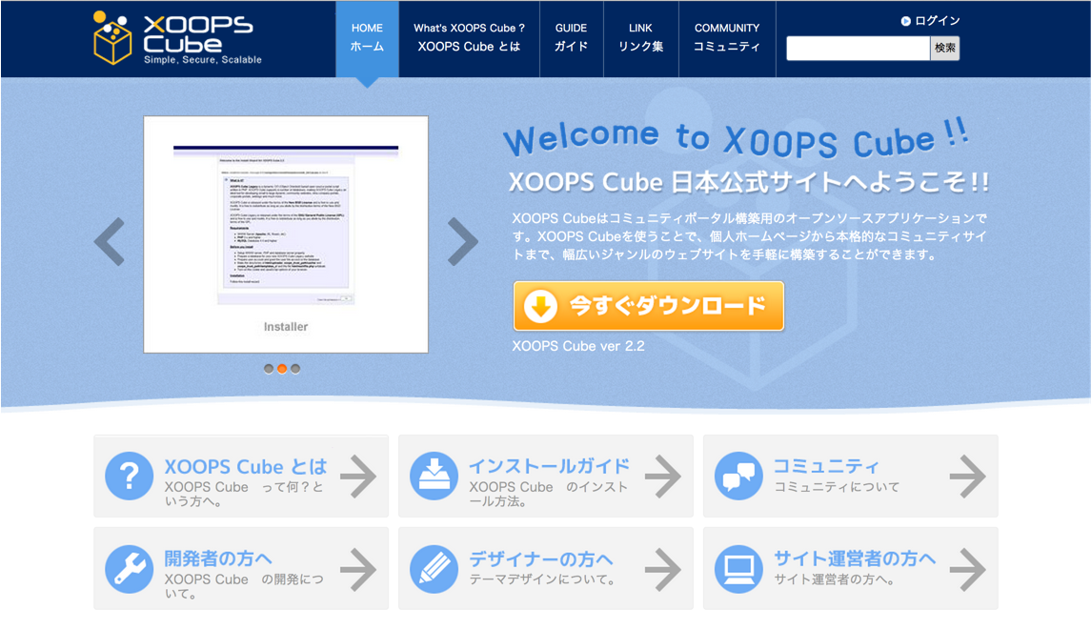
Task: Open the コミュニティ card heading link
Action: [x=827, y=466]
